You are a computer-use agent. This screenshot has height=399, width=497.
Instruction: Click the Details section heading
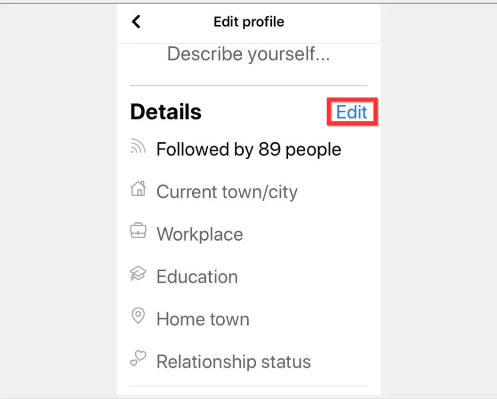tap(165, 111)
